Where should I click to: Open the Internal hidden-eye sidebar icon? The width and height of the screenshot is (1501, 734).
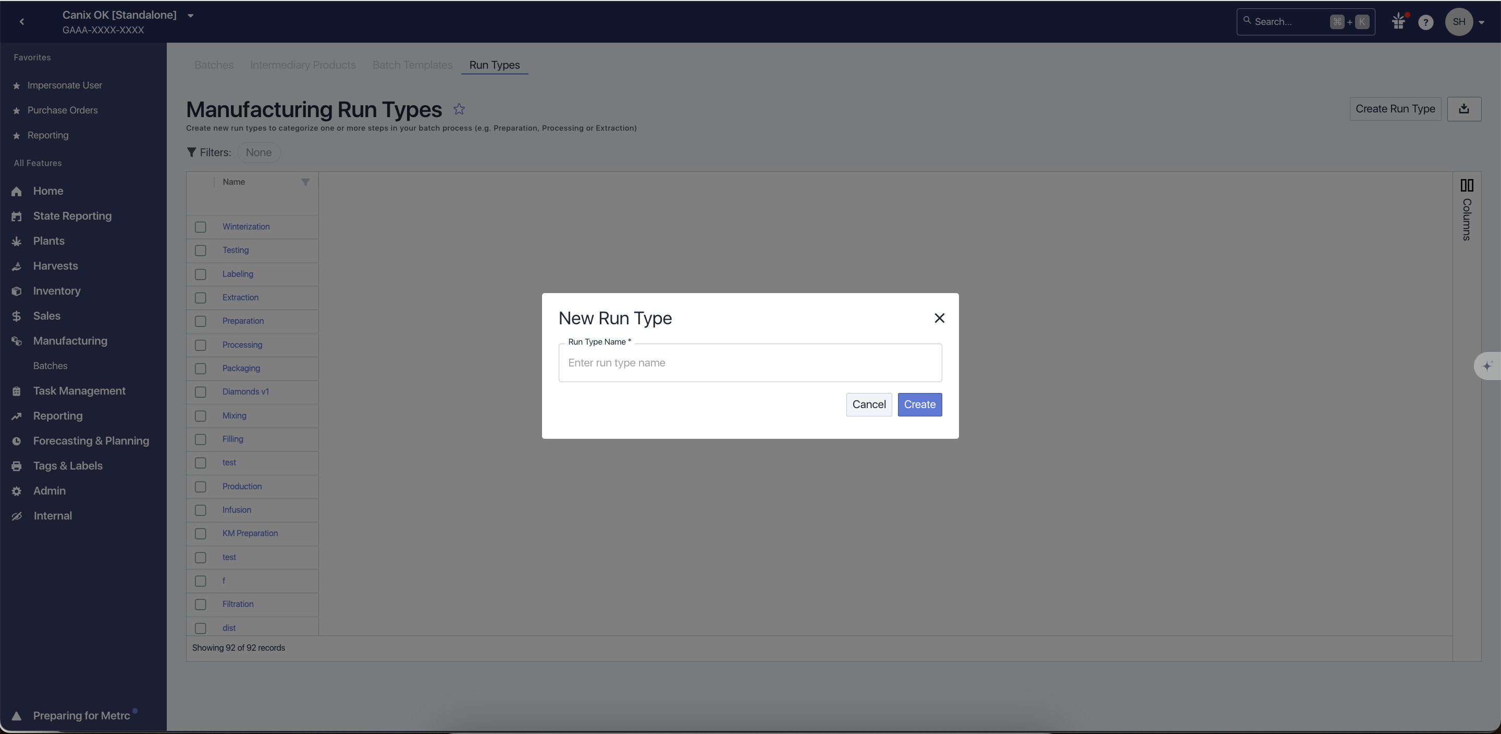[x=16, y=516]
